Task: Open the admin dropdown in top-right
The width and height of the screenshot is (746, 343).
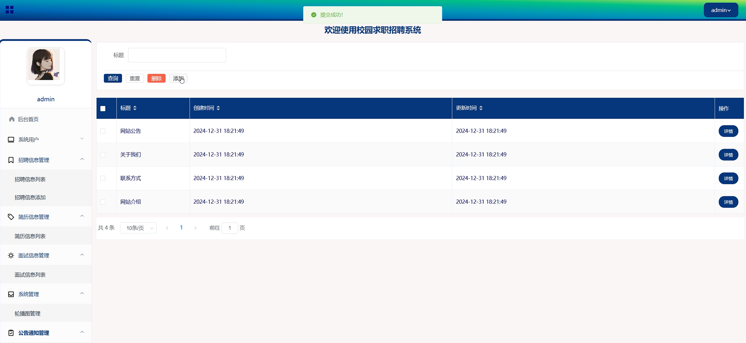Action: pyautogui.click(x=721, y=10)
